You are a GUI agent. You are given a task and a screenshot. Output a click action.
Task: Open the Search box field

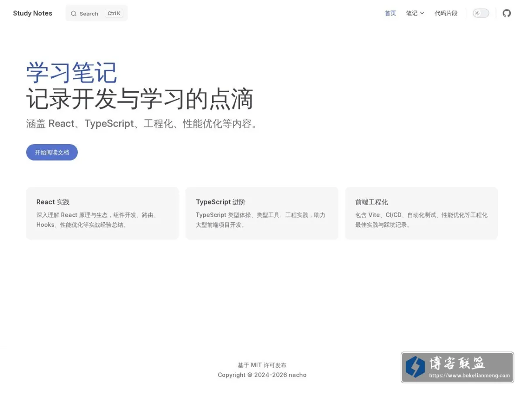pyautogui.click(x=97, y=13)
